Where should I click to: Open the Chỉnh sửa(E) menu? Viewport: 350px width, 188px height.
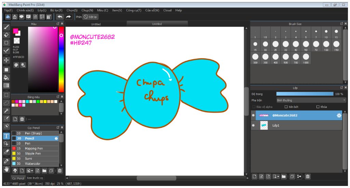25,10
